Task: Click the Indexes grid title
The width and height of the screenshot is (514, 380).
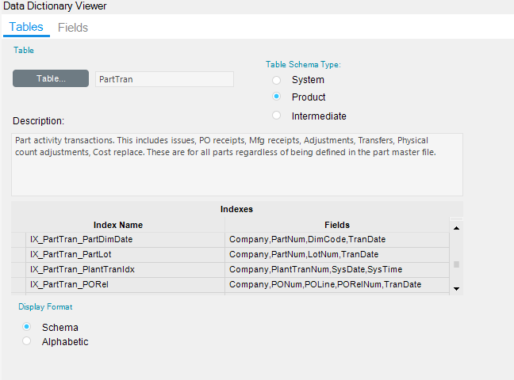Action: pyautogui.click(x=236, y=209)
